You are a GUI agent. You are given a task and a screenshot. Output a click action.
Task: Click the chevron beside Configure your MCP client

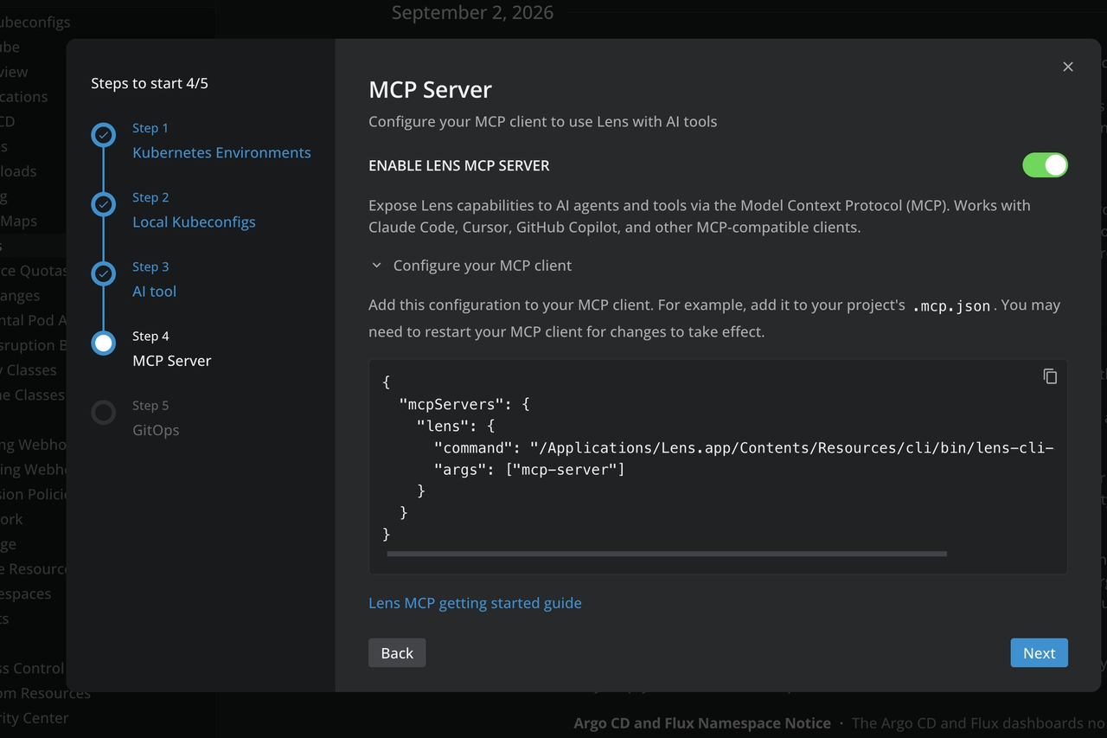point(376,266)
